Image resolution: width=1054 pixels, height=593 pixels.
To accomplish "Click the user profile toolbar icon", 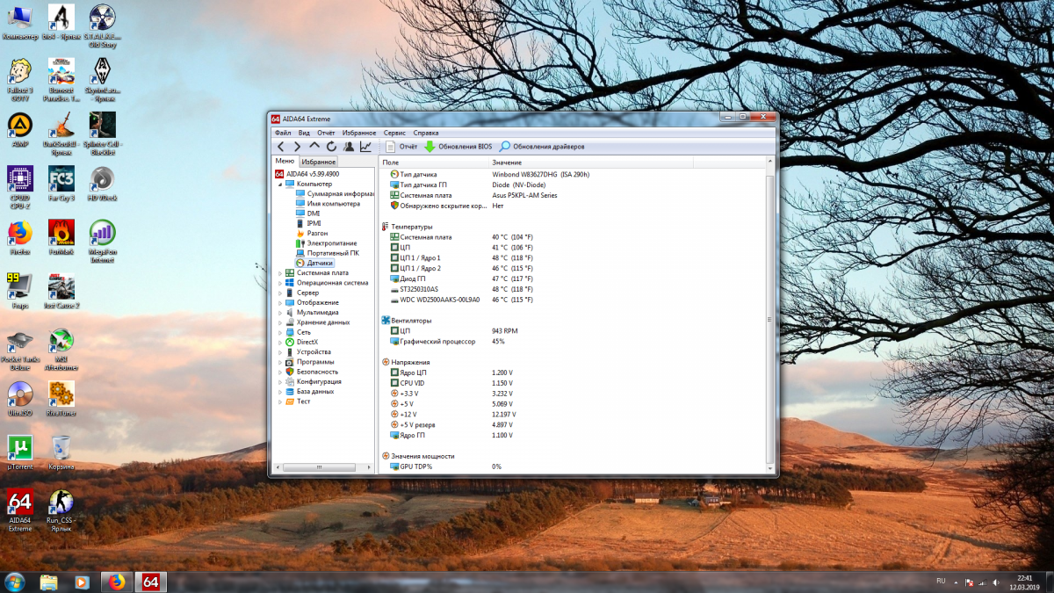I will (x=349, y=147).
